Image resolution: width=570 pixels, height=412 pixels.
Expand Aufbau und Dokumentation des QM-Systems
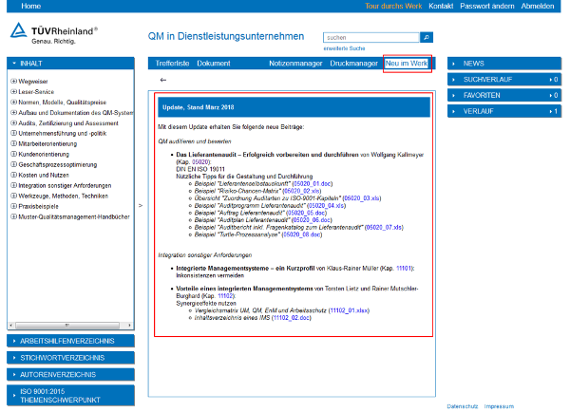click(x=13, y=113)
